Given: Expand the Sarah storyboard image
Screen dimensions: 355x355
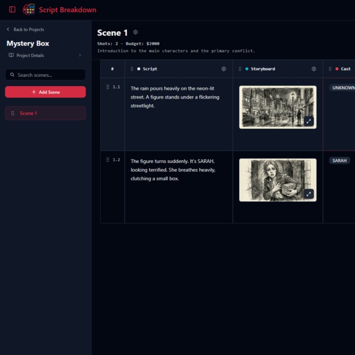Looking at the screenshot, I should pos(309,194).
